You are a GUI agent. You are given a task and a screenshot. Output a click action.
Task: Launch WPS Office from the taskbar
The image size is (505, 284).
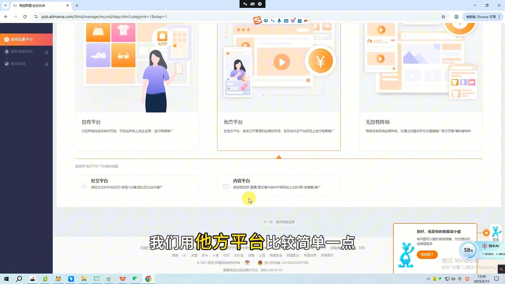point(123,278)
